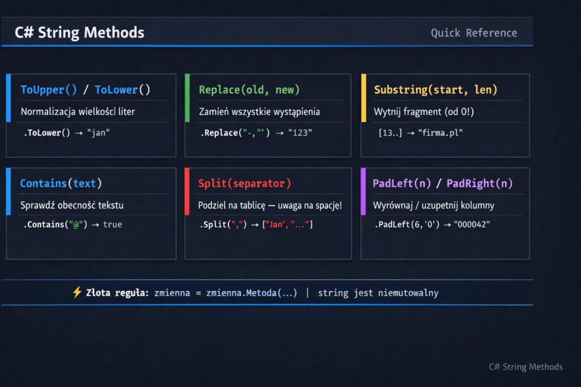Screen dimensions: 581x387
Task: Choose the PadLeft(n) heading
Action: [402, 184]
